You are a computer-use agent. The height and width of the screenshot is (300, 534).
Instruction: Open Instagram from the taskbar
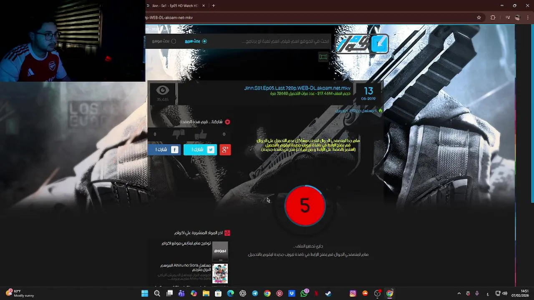tap(353, 293)
